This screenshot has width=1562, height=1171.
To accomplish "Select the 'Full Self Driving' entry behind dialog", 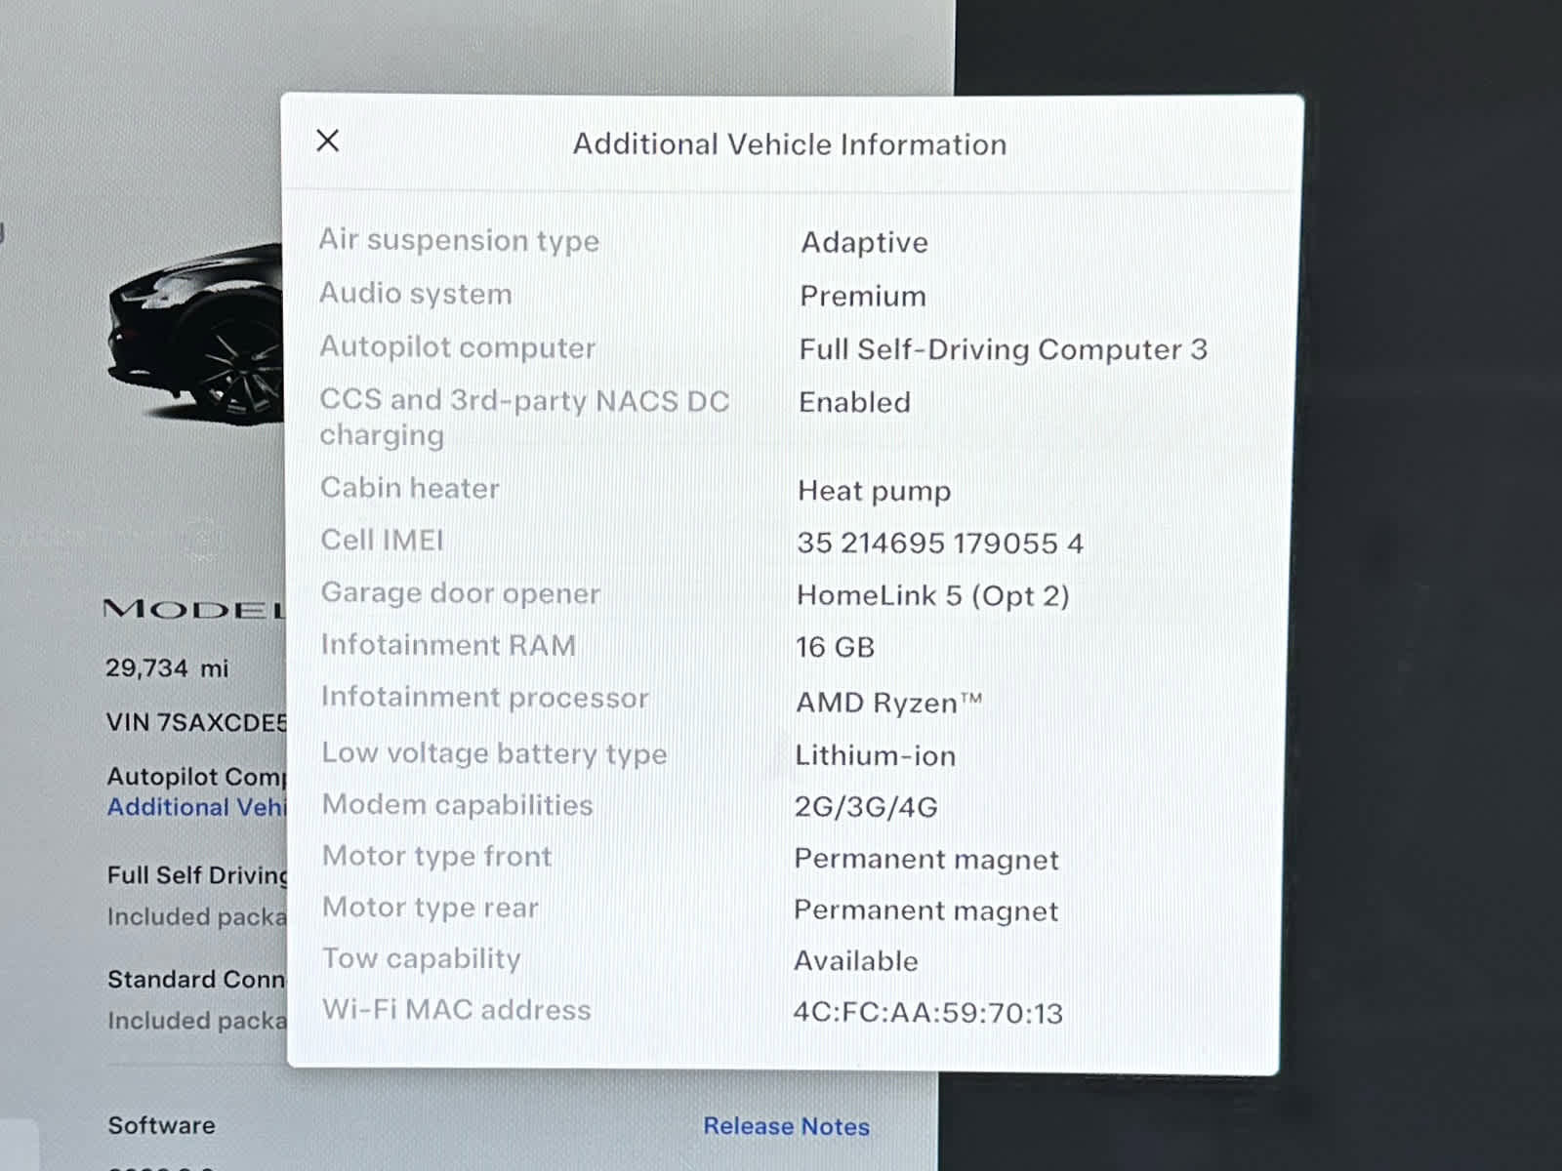I will click(196, 875).
